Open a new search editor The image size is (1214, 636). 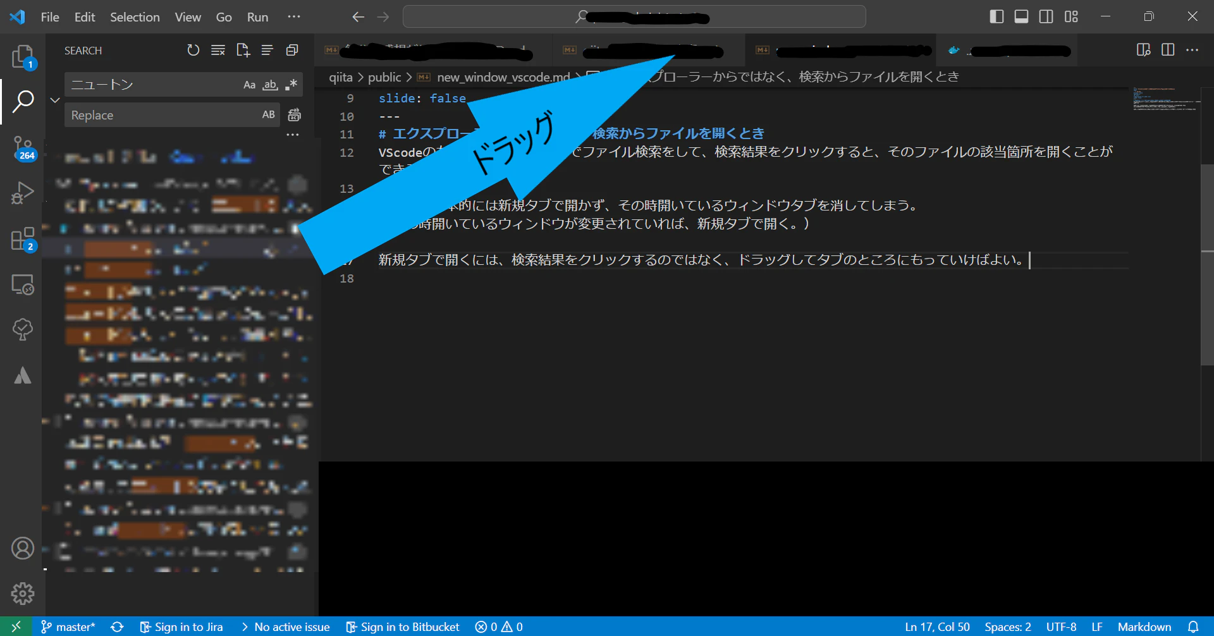243,50
